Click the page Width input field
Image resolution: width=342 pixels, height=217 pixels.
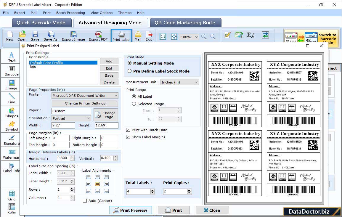click(x=63, y=125)
